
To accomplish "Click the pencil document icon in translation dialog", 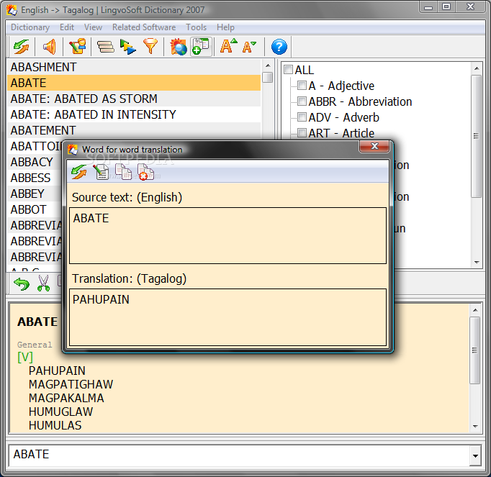I will coord(101,172).
